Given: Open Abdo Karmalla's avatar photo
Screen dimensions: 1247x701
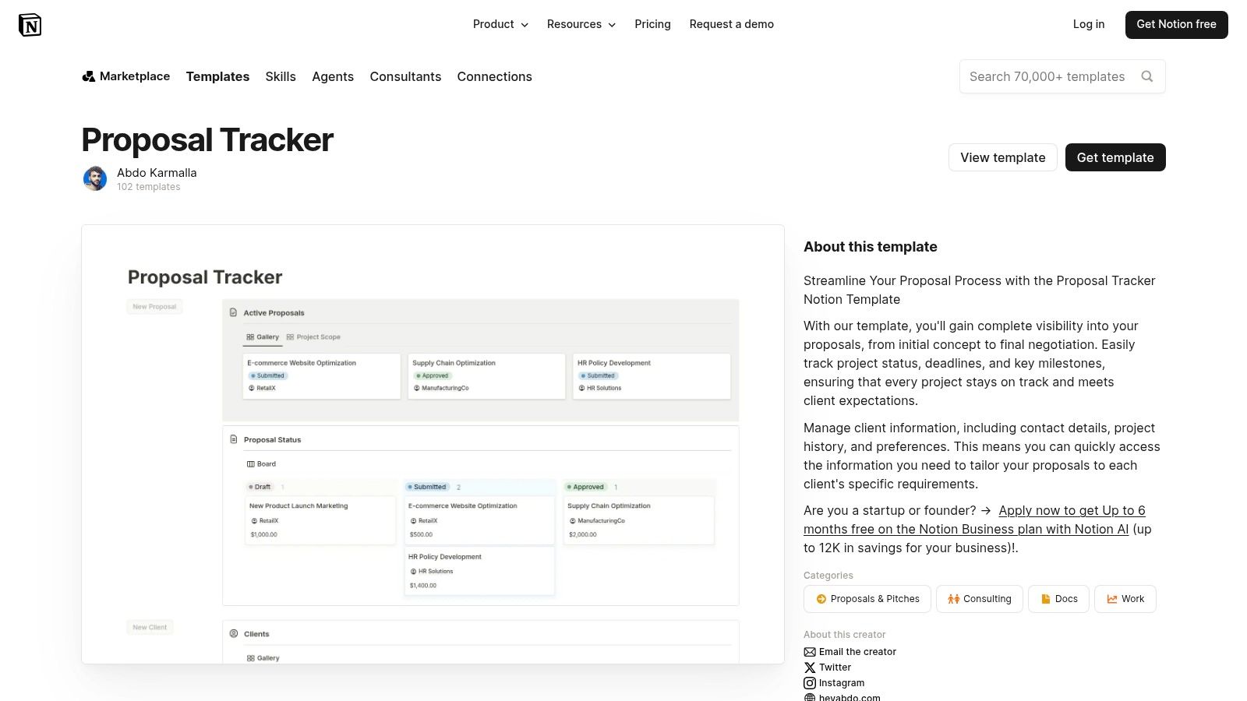Looking at the screenshot, I should pyautogui.click(x=95, y=178).
